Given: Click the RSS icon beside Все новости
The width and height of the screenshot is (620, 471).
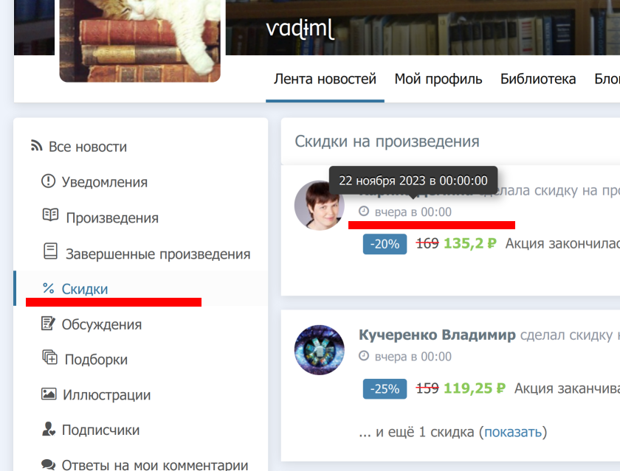Looking at the screenshot, I should coord(36,146).
